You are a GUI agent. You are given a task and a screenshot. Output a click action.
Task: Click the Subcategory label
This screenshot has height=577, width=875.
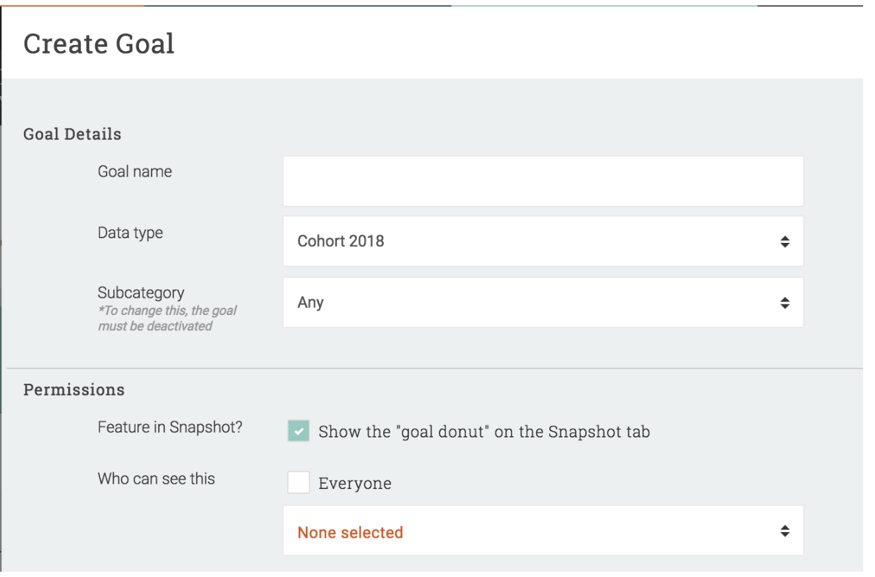click(141, 292)
